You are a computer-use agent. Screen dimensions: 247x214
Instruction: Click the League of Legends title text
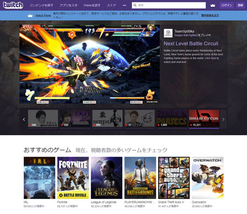click(x=104, y=202)
